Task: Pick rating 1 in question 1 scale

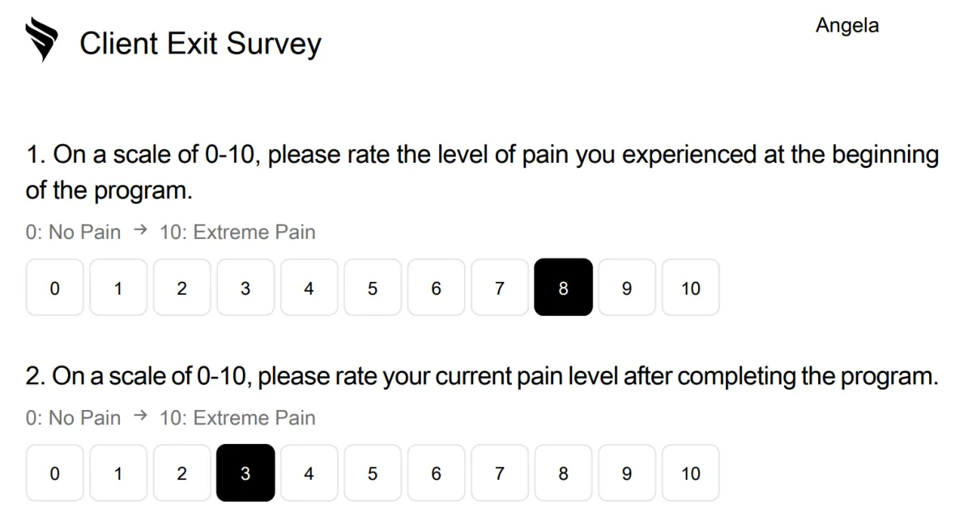Action: [118, 288]
